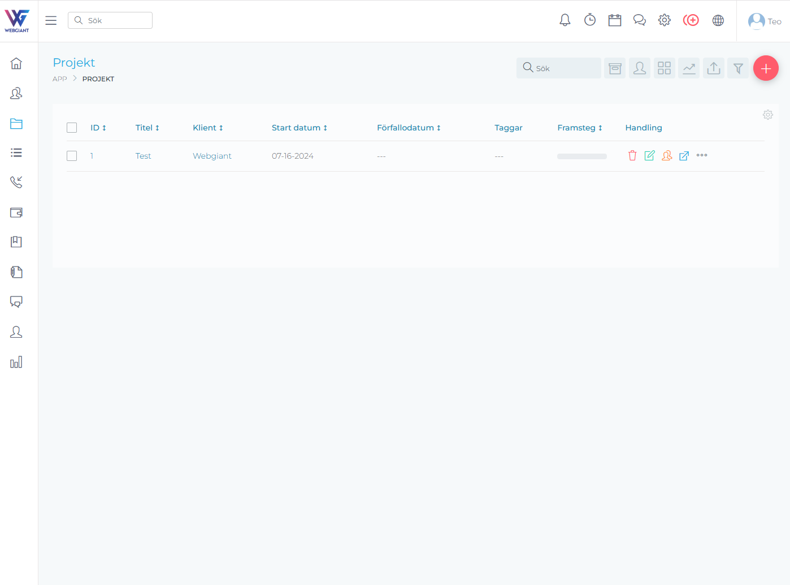Delete the Test project via trash icon
This screenshot has height=585, width=790.
(632, 156)
